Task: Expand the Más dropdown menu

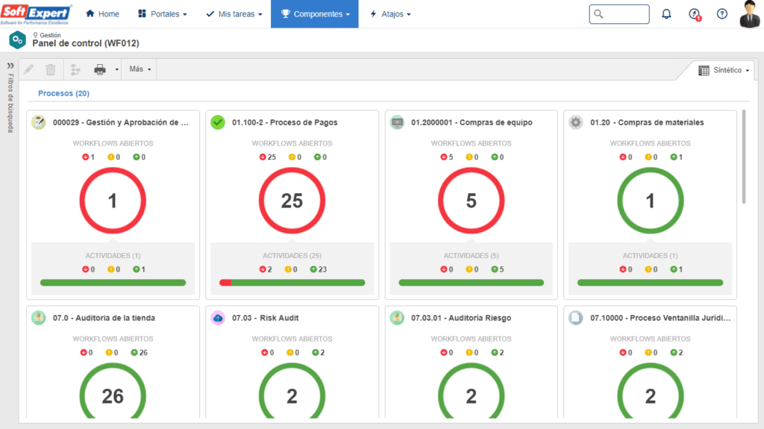Action: coord(140,69)
